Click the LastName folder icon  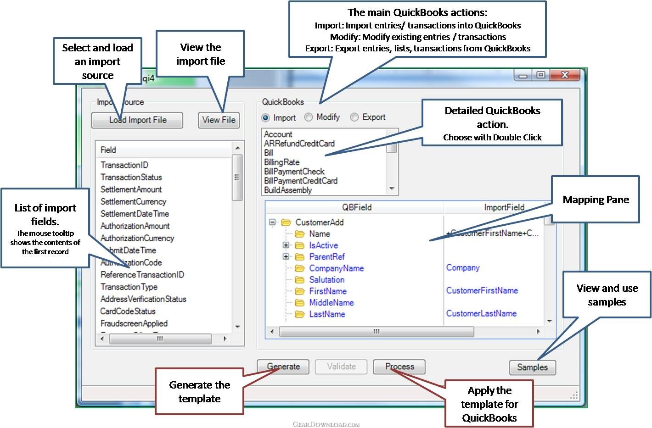[x=300, y=314]
